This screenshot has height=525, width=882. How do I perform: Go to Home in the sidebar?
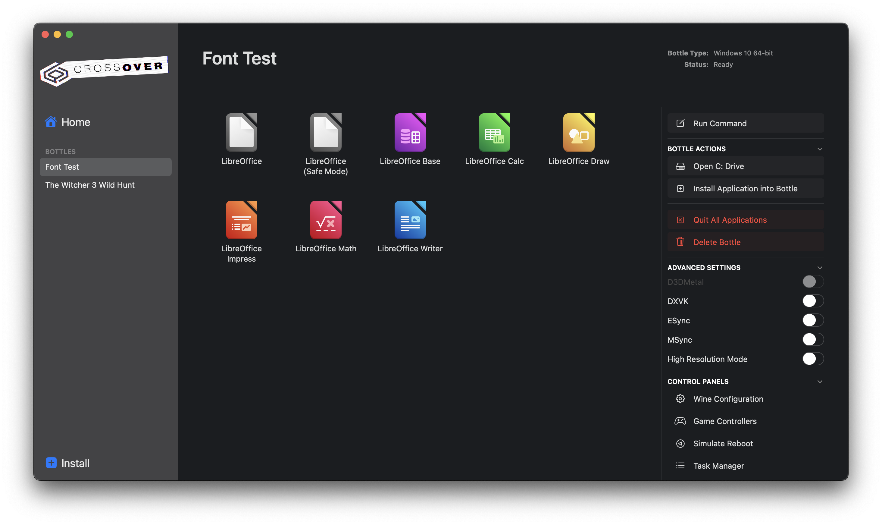(75, 122)
